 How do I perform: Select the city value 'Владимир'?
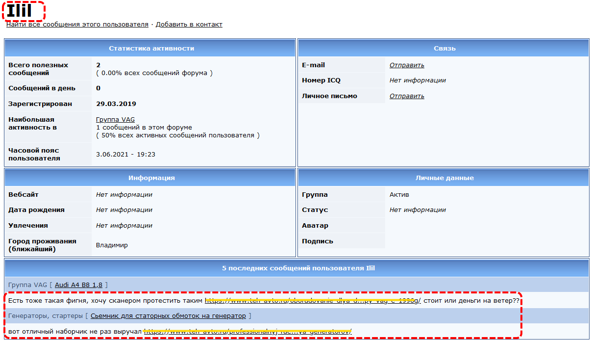pyautogui.click(x=112, y=245)
